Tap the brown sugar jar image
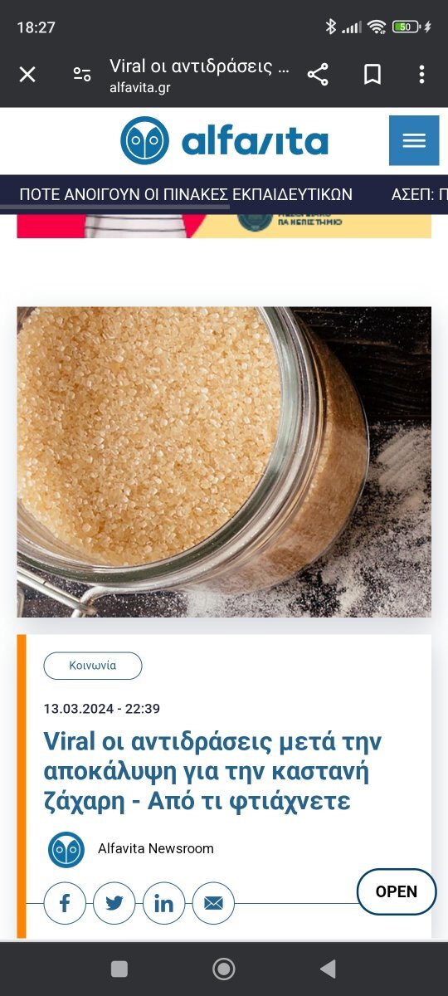Screen dimensions: 448x996 224,462
